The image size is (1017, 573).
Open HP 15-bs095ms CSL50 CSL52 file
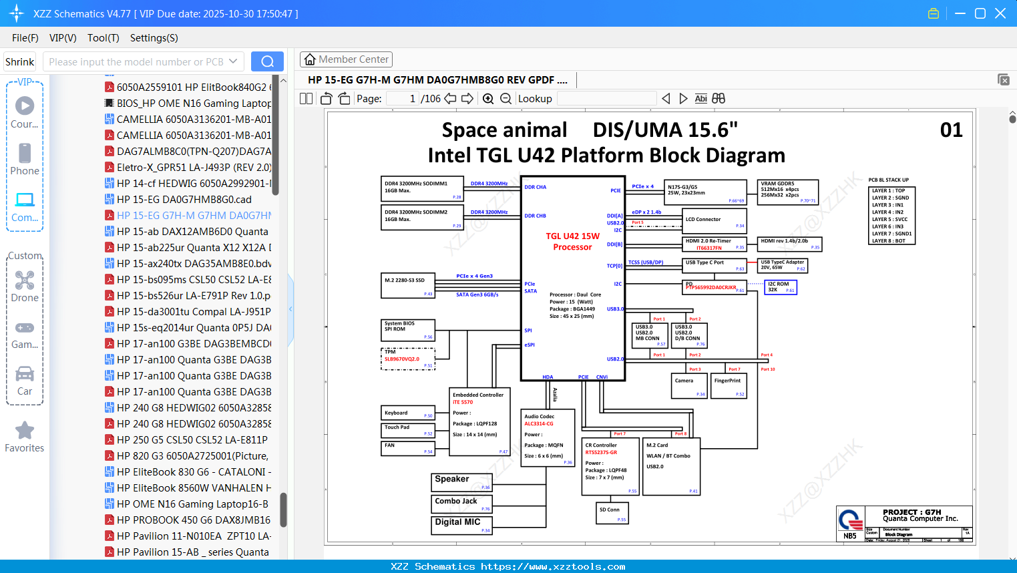pos(188,279)
